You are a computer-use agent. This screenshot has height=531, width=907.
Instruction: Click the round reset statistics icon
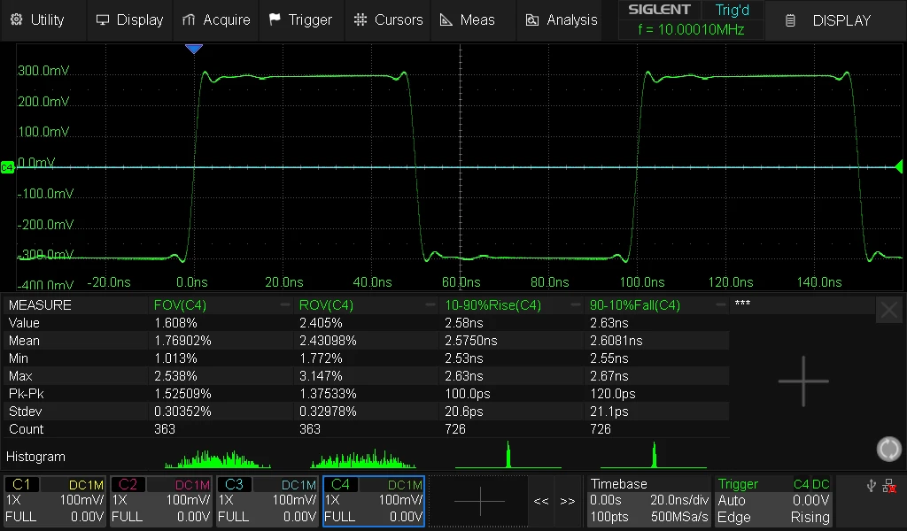[x=889, y=449]
